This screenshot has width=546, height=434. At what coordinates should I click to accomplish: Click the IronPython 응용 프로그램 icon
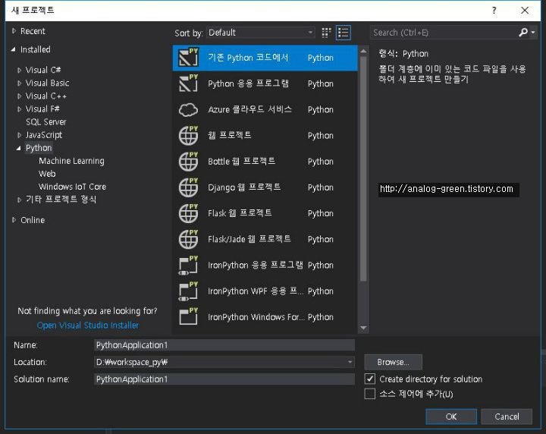(188, 265)
